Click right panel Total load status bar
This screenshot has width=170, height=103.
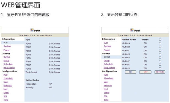click(135, 35)
